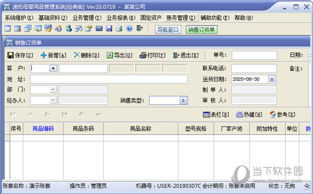Viewport: 313px width, 194px height.
Task: Switch to 销售订货单 window button
Action: pos(201,30)
